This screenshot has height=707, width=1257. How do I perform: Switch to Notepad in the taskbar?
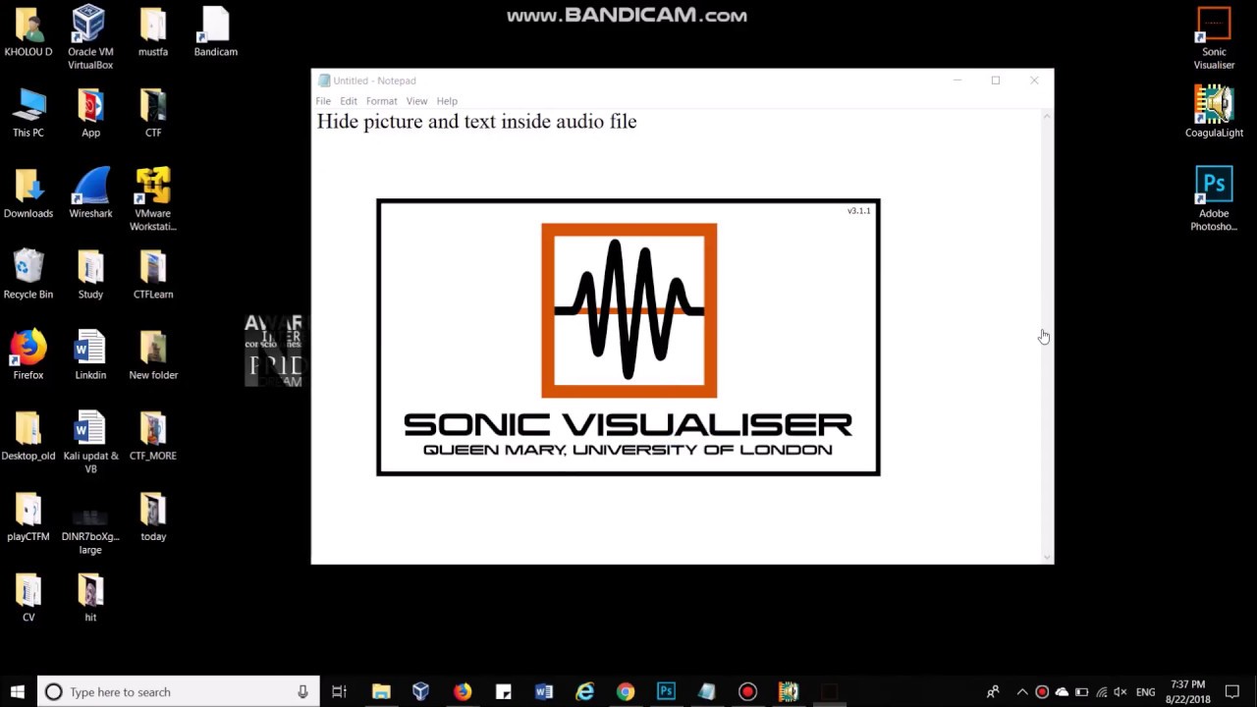pyautogui.click(x=707, y=691)
